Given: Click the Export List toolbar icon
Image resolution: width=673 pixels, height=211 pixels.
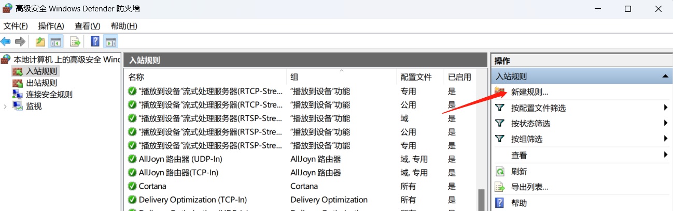Looking at the screenshot, I should tap(75, 41).
